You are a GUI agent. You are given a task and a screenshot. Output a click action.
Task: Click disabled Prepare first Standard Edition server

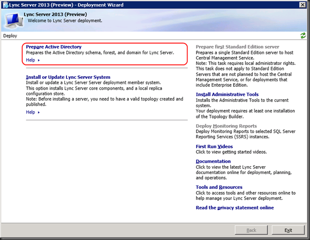point(238,47)
